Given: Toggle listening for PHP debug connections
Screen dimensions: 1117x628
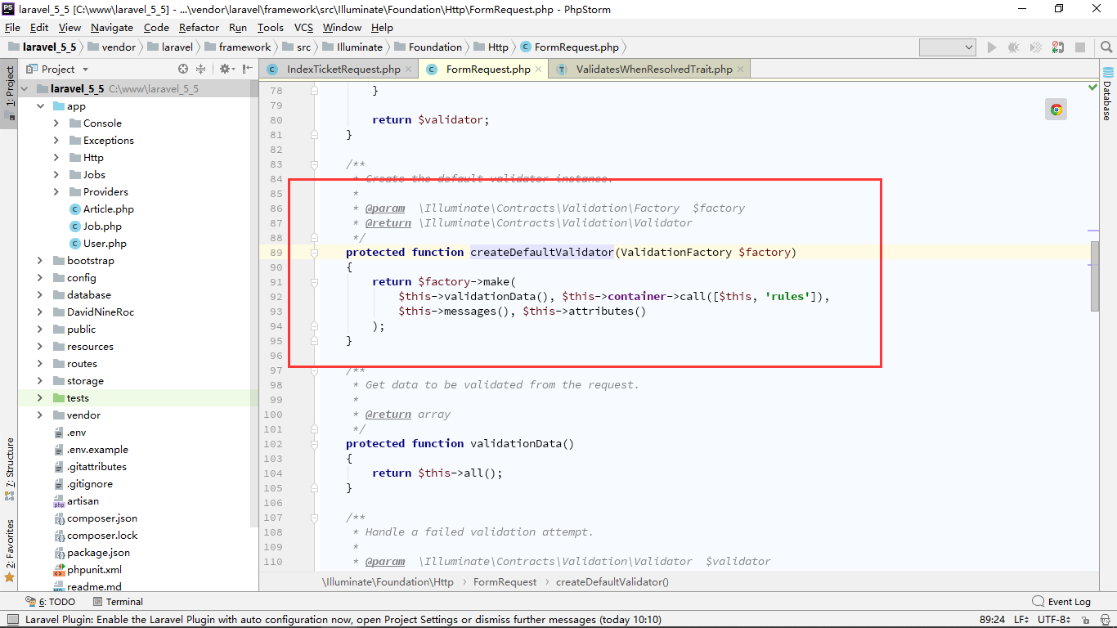Looking at the screenshot, I should (x=1058, y=47).
